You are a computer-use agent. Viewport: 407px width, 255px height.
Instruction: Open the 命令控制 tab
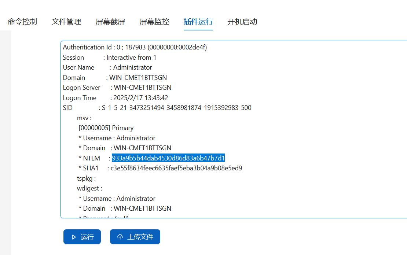point(22,22)
